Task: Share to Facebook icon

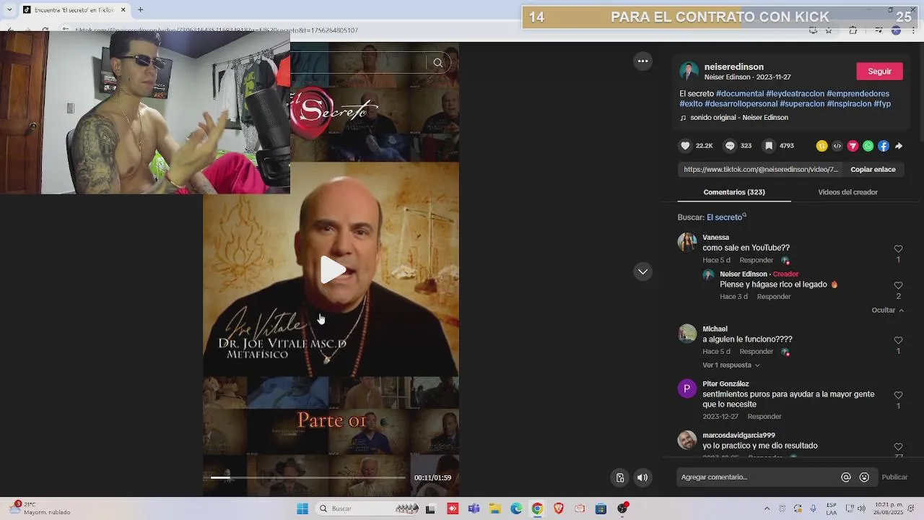Action: (x=884, y=146)
